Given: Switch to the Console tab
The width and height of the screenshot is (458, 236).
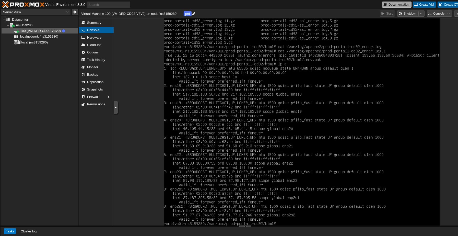Looking at the screenshot, I should (93, 30).
